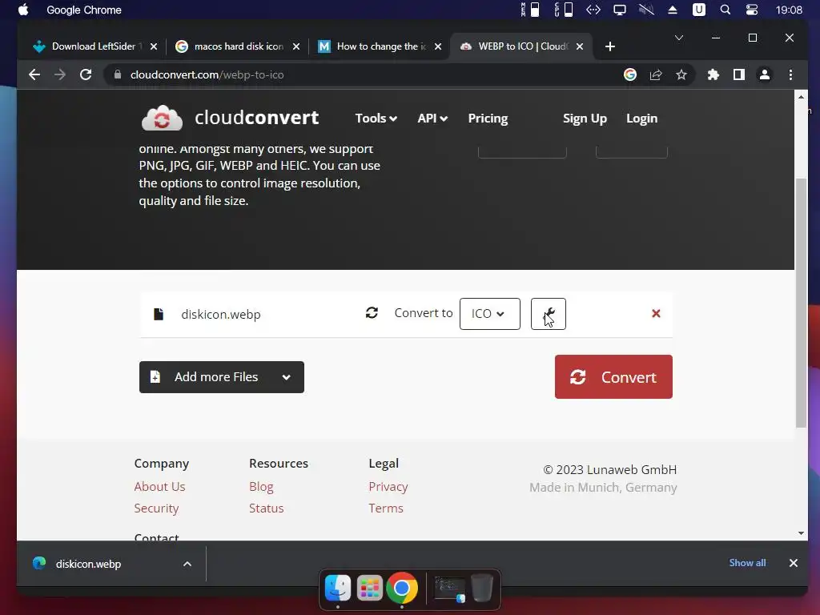Switch to How to change the icon tab
The width and height of the screenshot is (820, 615).
click(380, 46)
